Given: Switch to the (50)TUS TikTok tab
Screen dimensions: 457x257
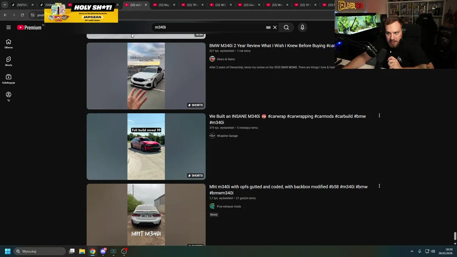Looking at the screenshot, I should coord(22,5).
